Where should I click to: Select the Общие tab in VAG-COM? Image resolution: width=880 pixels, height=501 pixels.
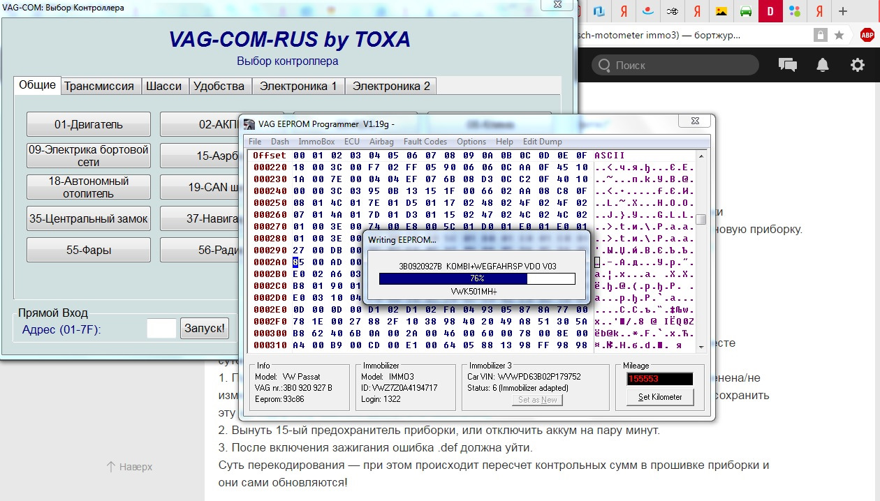(x=38, y=85)
